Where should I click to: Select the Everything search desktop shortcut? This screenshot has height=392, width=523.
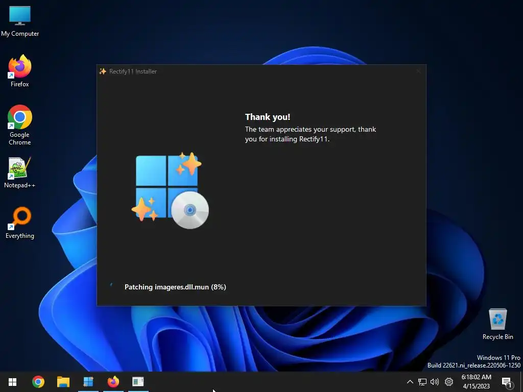click(x=20, y=223)
